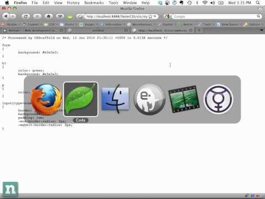Click the 'color: green;' declaration
Viewport: 265px width, 199px height.
click(x=31, y=70)
